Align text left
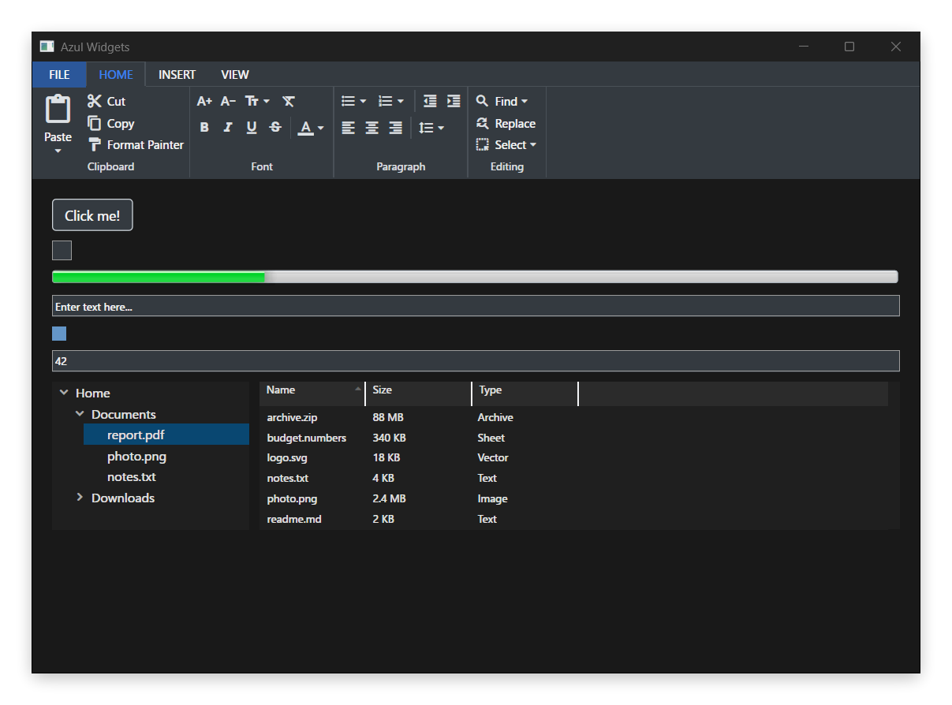The width and height of the screenshot is (952, 705). tap(348, 128)
